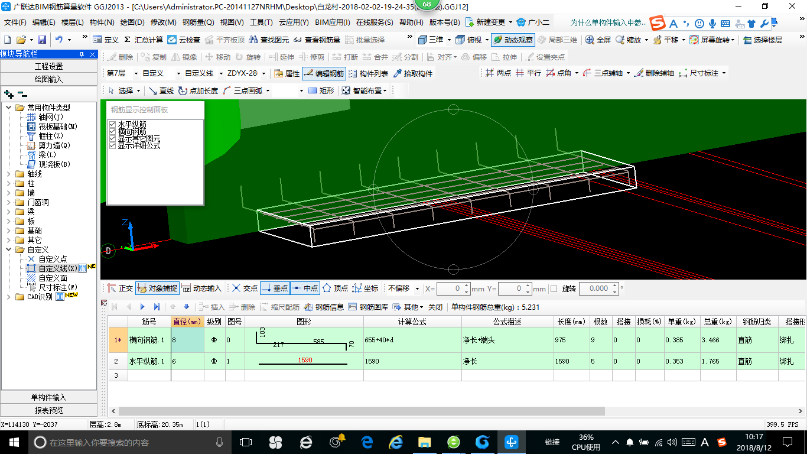The height and width of the screenshot is (454, 807).
Task: Click the rotation angle input field
Action: pyautogui.click(x=595, y=288)
